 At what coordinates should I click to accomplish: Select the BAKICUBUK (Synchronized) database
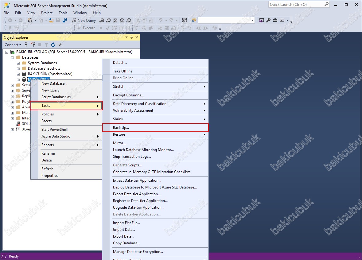click(x=50, y=74)
